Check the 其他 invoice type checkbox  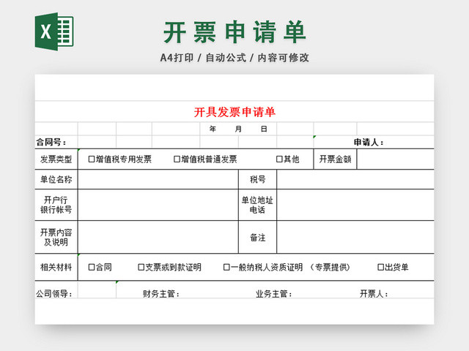279,159
